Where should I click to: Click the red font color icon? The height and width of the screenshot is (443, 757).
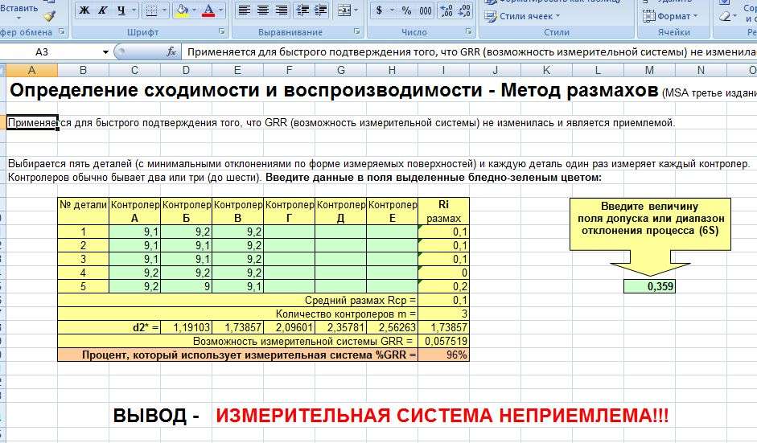tap(208, 10)
